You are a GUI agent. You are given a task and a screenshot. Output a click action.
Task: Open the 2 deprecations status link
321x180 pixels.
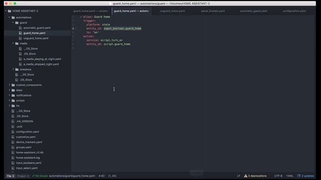click(x=255, y=175)
